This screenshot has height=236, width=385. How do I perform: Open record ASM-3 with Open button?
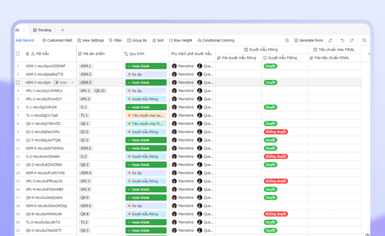coord(61,82)
